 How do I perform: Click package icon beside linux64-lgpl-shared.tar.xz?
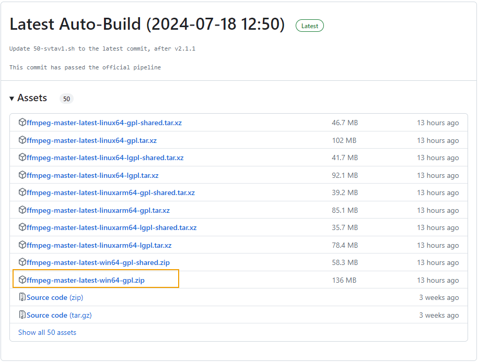pos(22,158)
